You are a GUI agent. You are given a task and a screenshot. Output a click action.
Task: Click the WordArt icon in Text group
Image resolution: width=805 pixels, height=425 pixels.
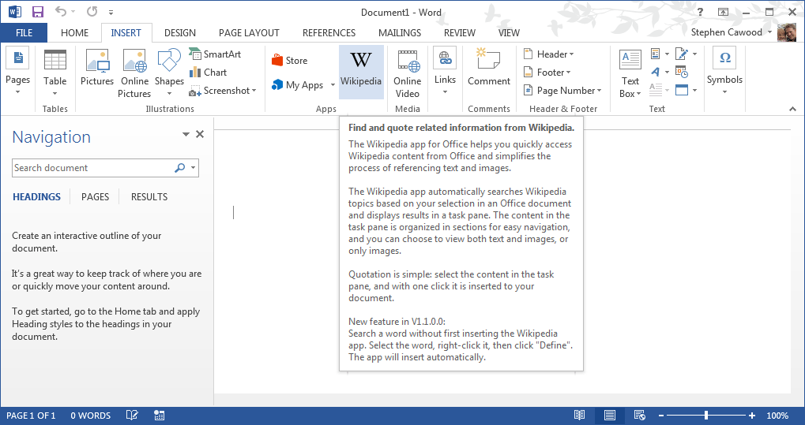coord(655,73)
